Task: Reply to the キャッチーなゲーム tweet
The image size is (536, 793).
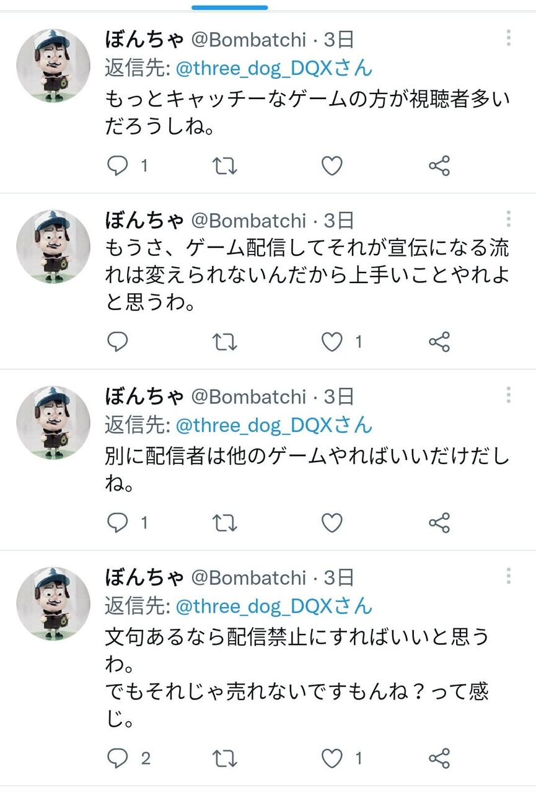Action: 118,166
